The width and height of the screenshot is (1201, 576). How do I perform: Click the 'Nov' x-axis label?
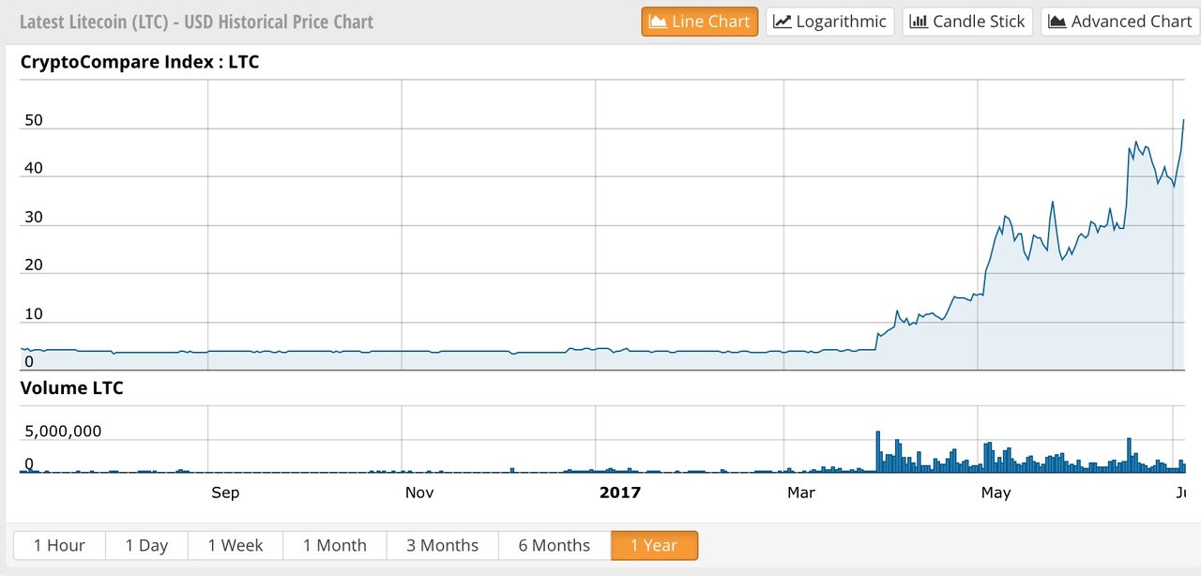(x=419, y=493)
